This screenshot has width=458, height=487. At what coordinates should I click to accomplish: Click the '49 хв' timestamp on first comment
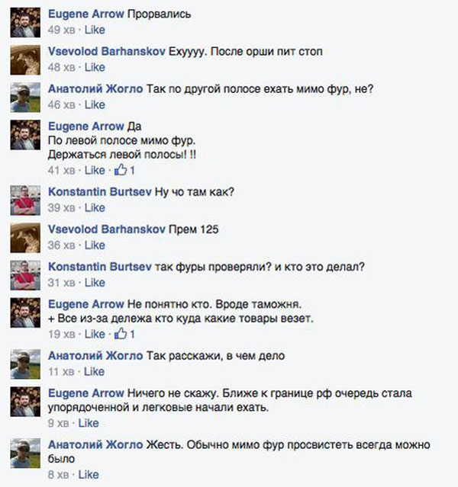click(62, 30)
